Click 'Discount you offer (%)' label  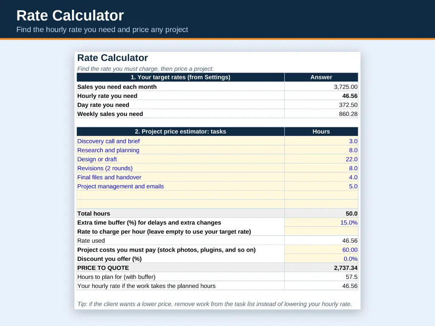[x=109, y=259]
